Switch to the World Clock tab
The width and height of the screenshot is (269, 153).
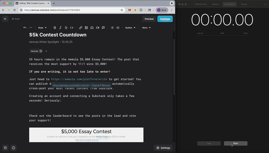[x=201, y=4]
